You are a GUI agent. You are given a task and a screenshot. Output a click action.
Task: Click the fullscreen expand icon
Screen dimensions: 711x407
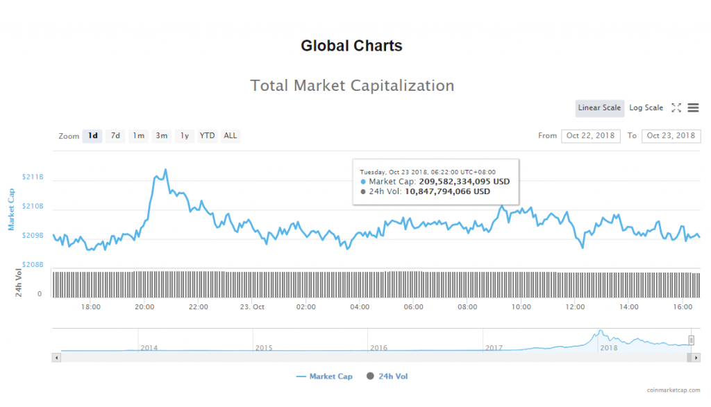point(676,108)
